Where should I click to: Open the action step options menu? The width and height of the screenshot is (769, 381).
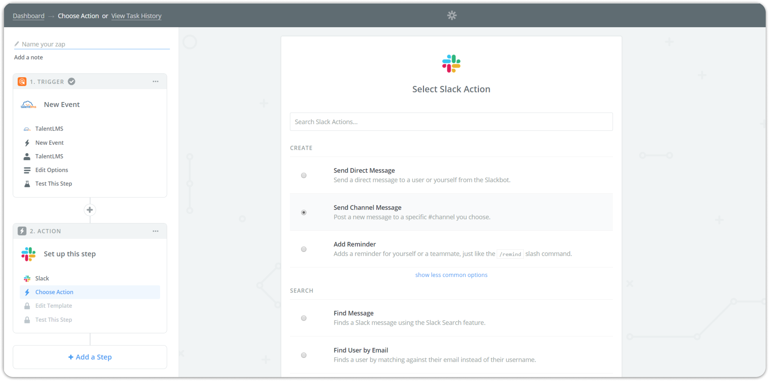tap(155, 231)
